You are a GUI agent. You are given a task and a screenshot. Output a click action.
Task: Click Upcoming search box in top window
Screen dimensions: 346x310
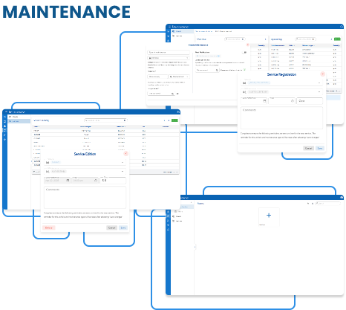pos(305,39)
